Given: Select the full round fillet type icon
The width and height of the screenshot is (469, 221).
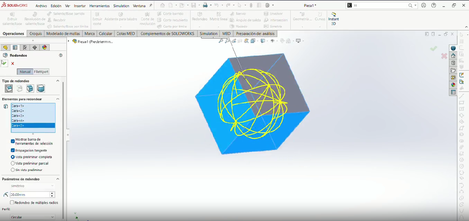Looking at the screenshot, I should (41, 88).
